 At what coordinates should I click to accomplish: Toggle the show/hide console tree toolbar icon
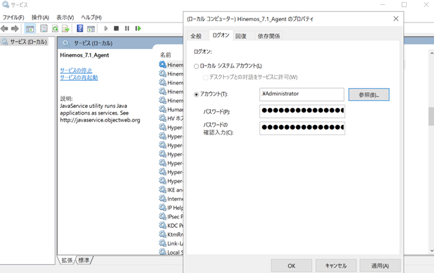pos(30,29)
